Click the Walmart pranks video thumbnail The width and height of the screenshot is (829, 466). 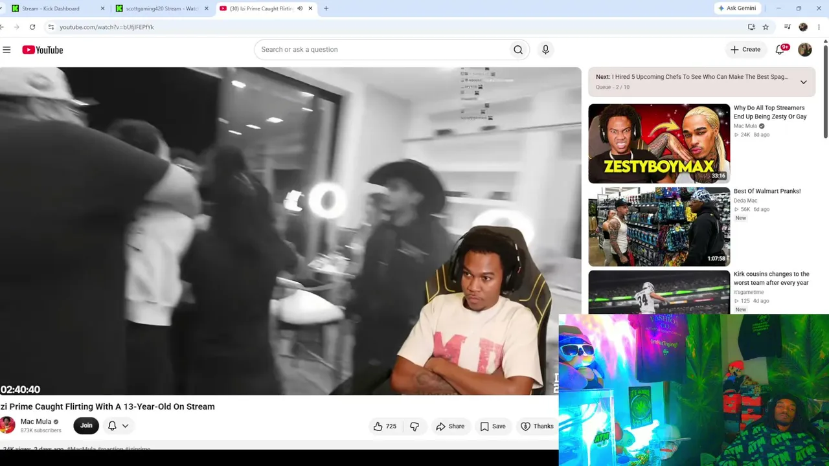659,227
